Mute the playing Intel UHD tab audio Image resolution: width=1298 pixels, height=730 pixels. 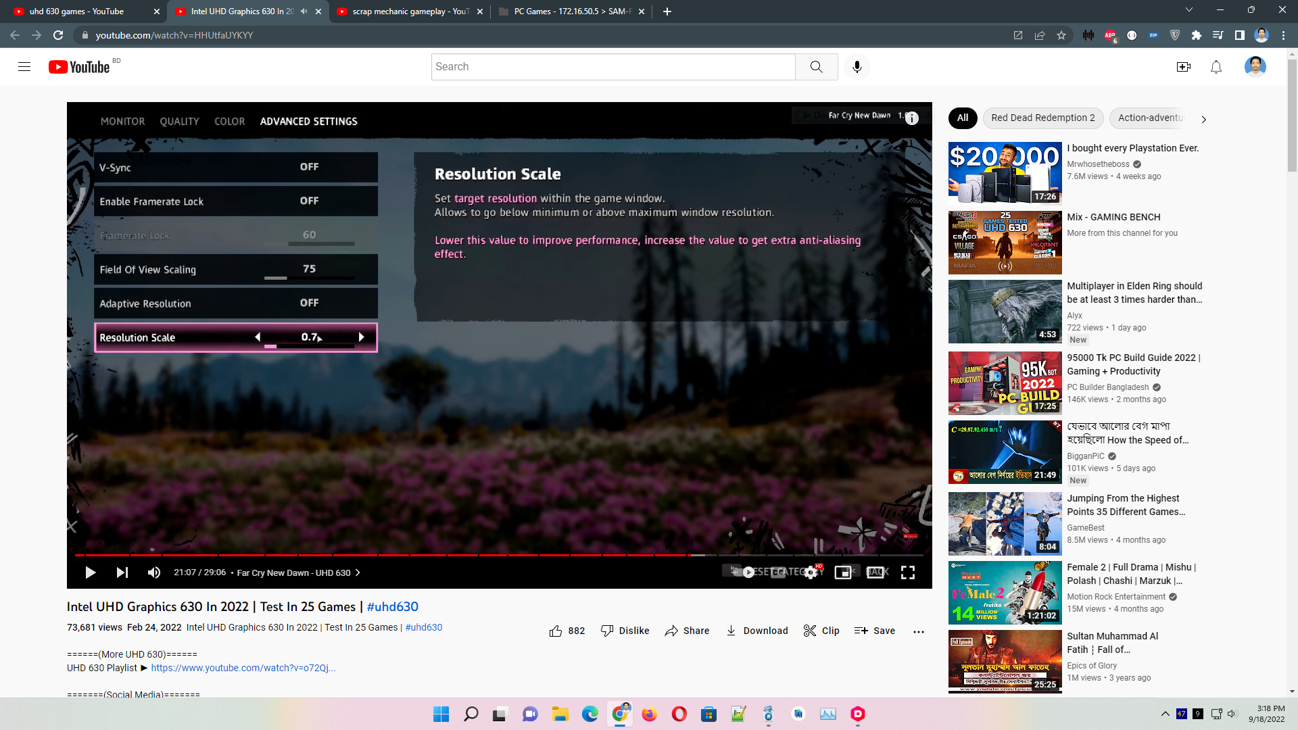(304, 11)
